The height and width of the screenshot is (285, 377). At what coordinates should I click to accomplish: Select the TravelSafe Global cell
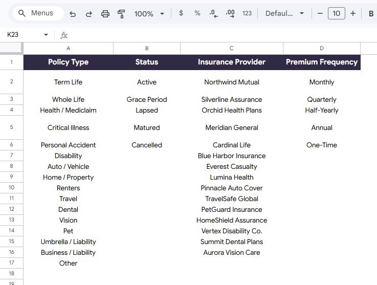(232, 199)
